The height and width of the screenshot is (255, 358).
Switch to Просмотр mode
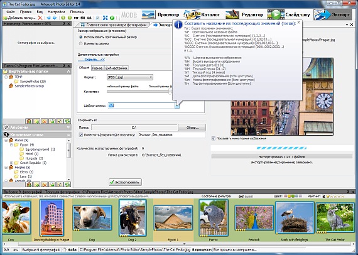tap(160, 14)
